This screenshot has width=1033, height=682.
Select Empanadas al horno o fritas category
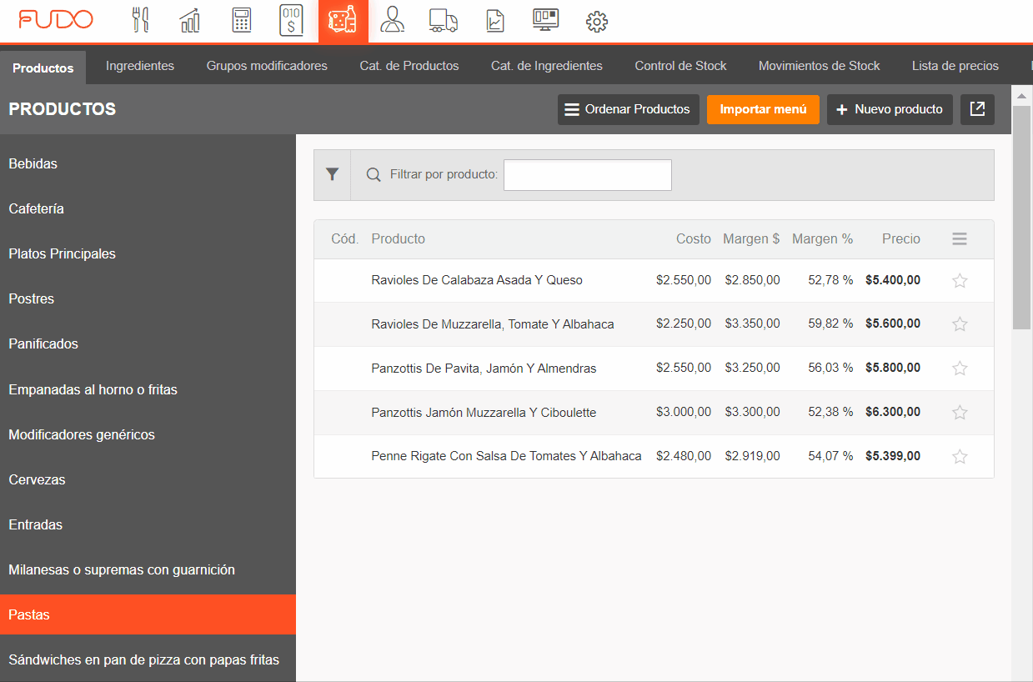(x=148, y=389)
